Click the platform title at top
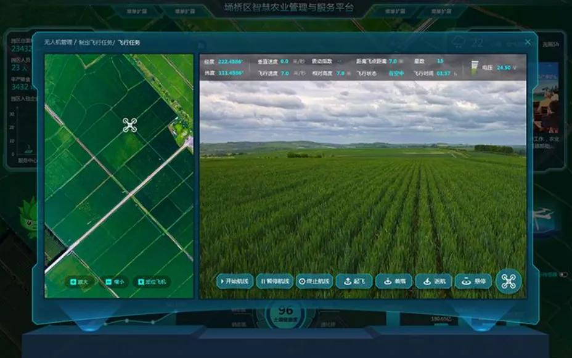572x358 pixels. [286, 7]
